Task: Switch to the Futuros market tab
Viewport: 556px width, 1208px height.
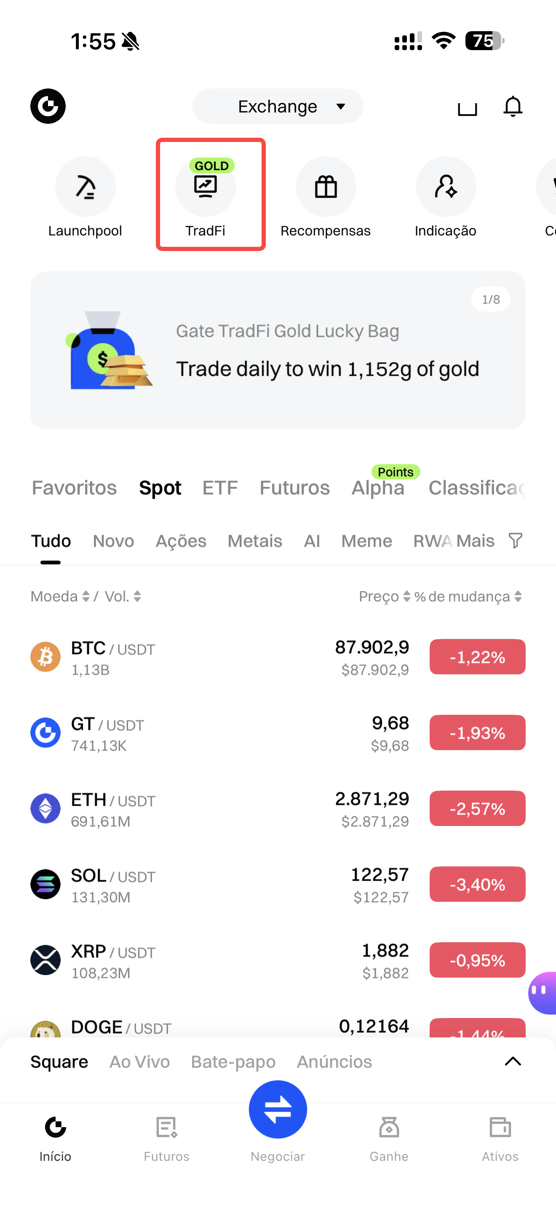Action: [x=294, y=488]
